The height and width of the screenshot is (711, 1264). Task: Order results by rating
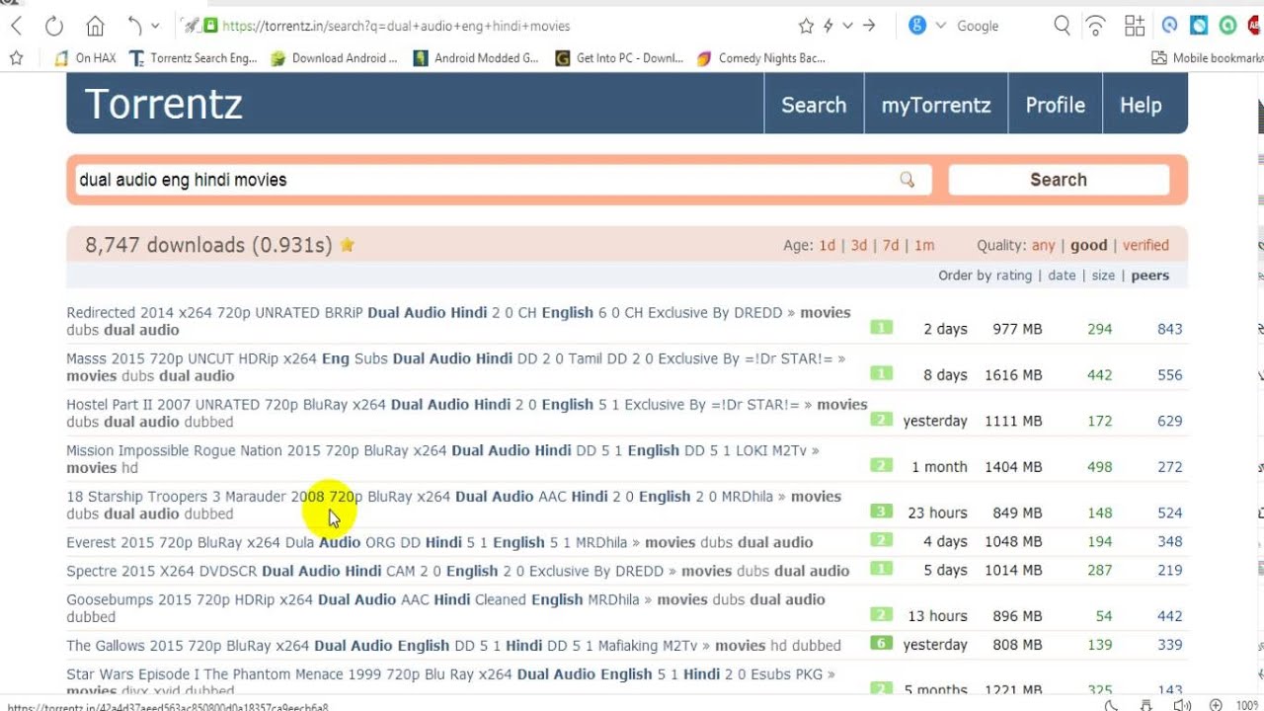tap(1013, 276)
